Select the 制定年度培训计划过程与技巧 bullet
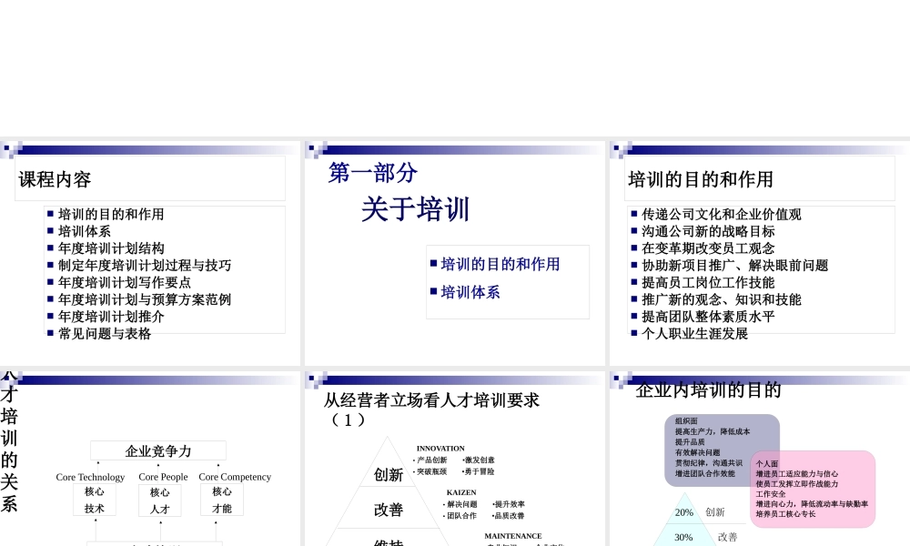 coord(145,265)
